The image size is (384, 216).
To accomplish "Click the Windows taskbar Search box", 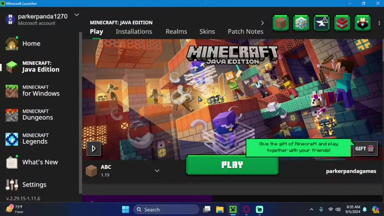I will click(166, 209).
